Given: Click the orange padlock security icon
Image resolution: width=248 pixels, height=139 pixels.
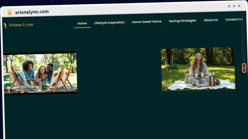Looking at the screenshot, I should pos(10,12).
